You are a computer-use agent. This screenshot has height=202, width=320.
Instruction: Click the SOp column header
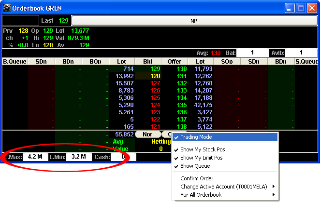point(227,62)
